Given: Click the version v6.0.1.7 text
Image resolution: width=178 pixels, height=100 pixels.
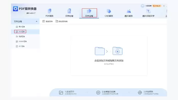Looking at the screenshot, I should point(31,13).
